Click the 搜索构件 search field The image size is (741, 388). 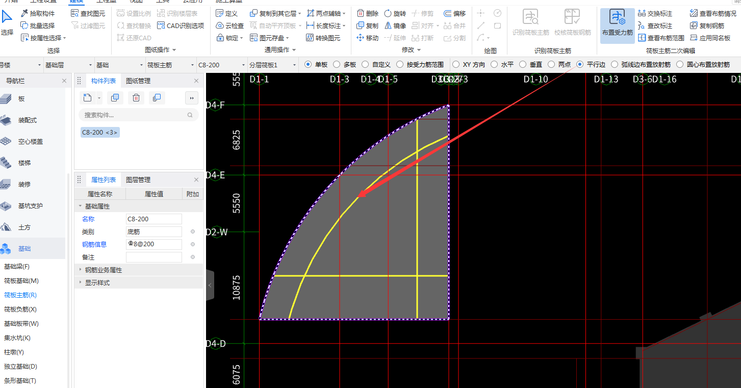[139, 115]
